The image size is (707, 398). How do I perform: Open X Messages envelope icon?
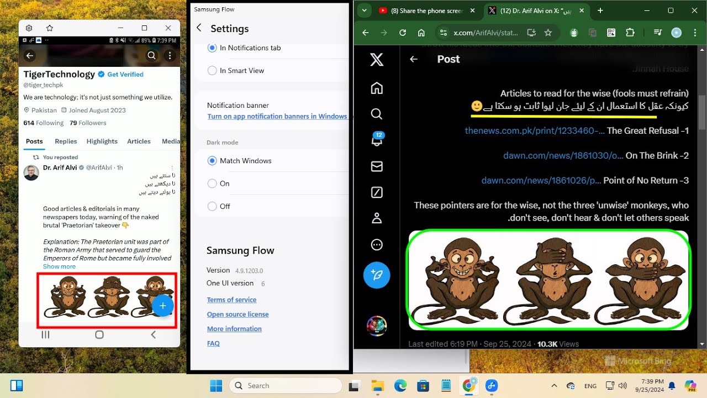(377, 166)
